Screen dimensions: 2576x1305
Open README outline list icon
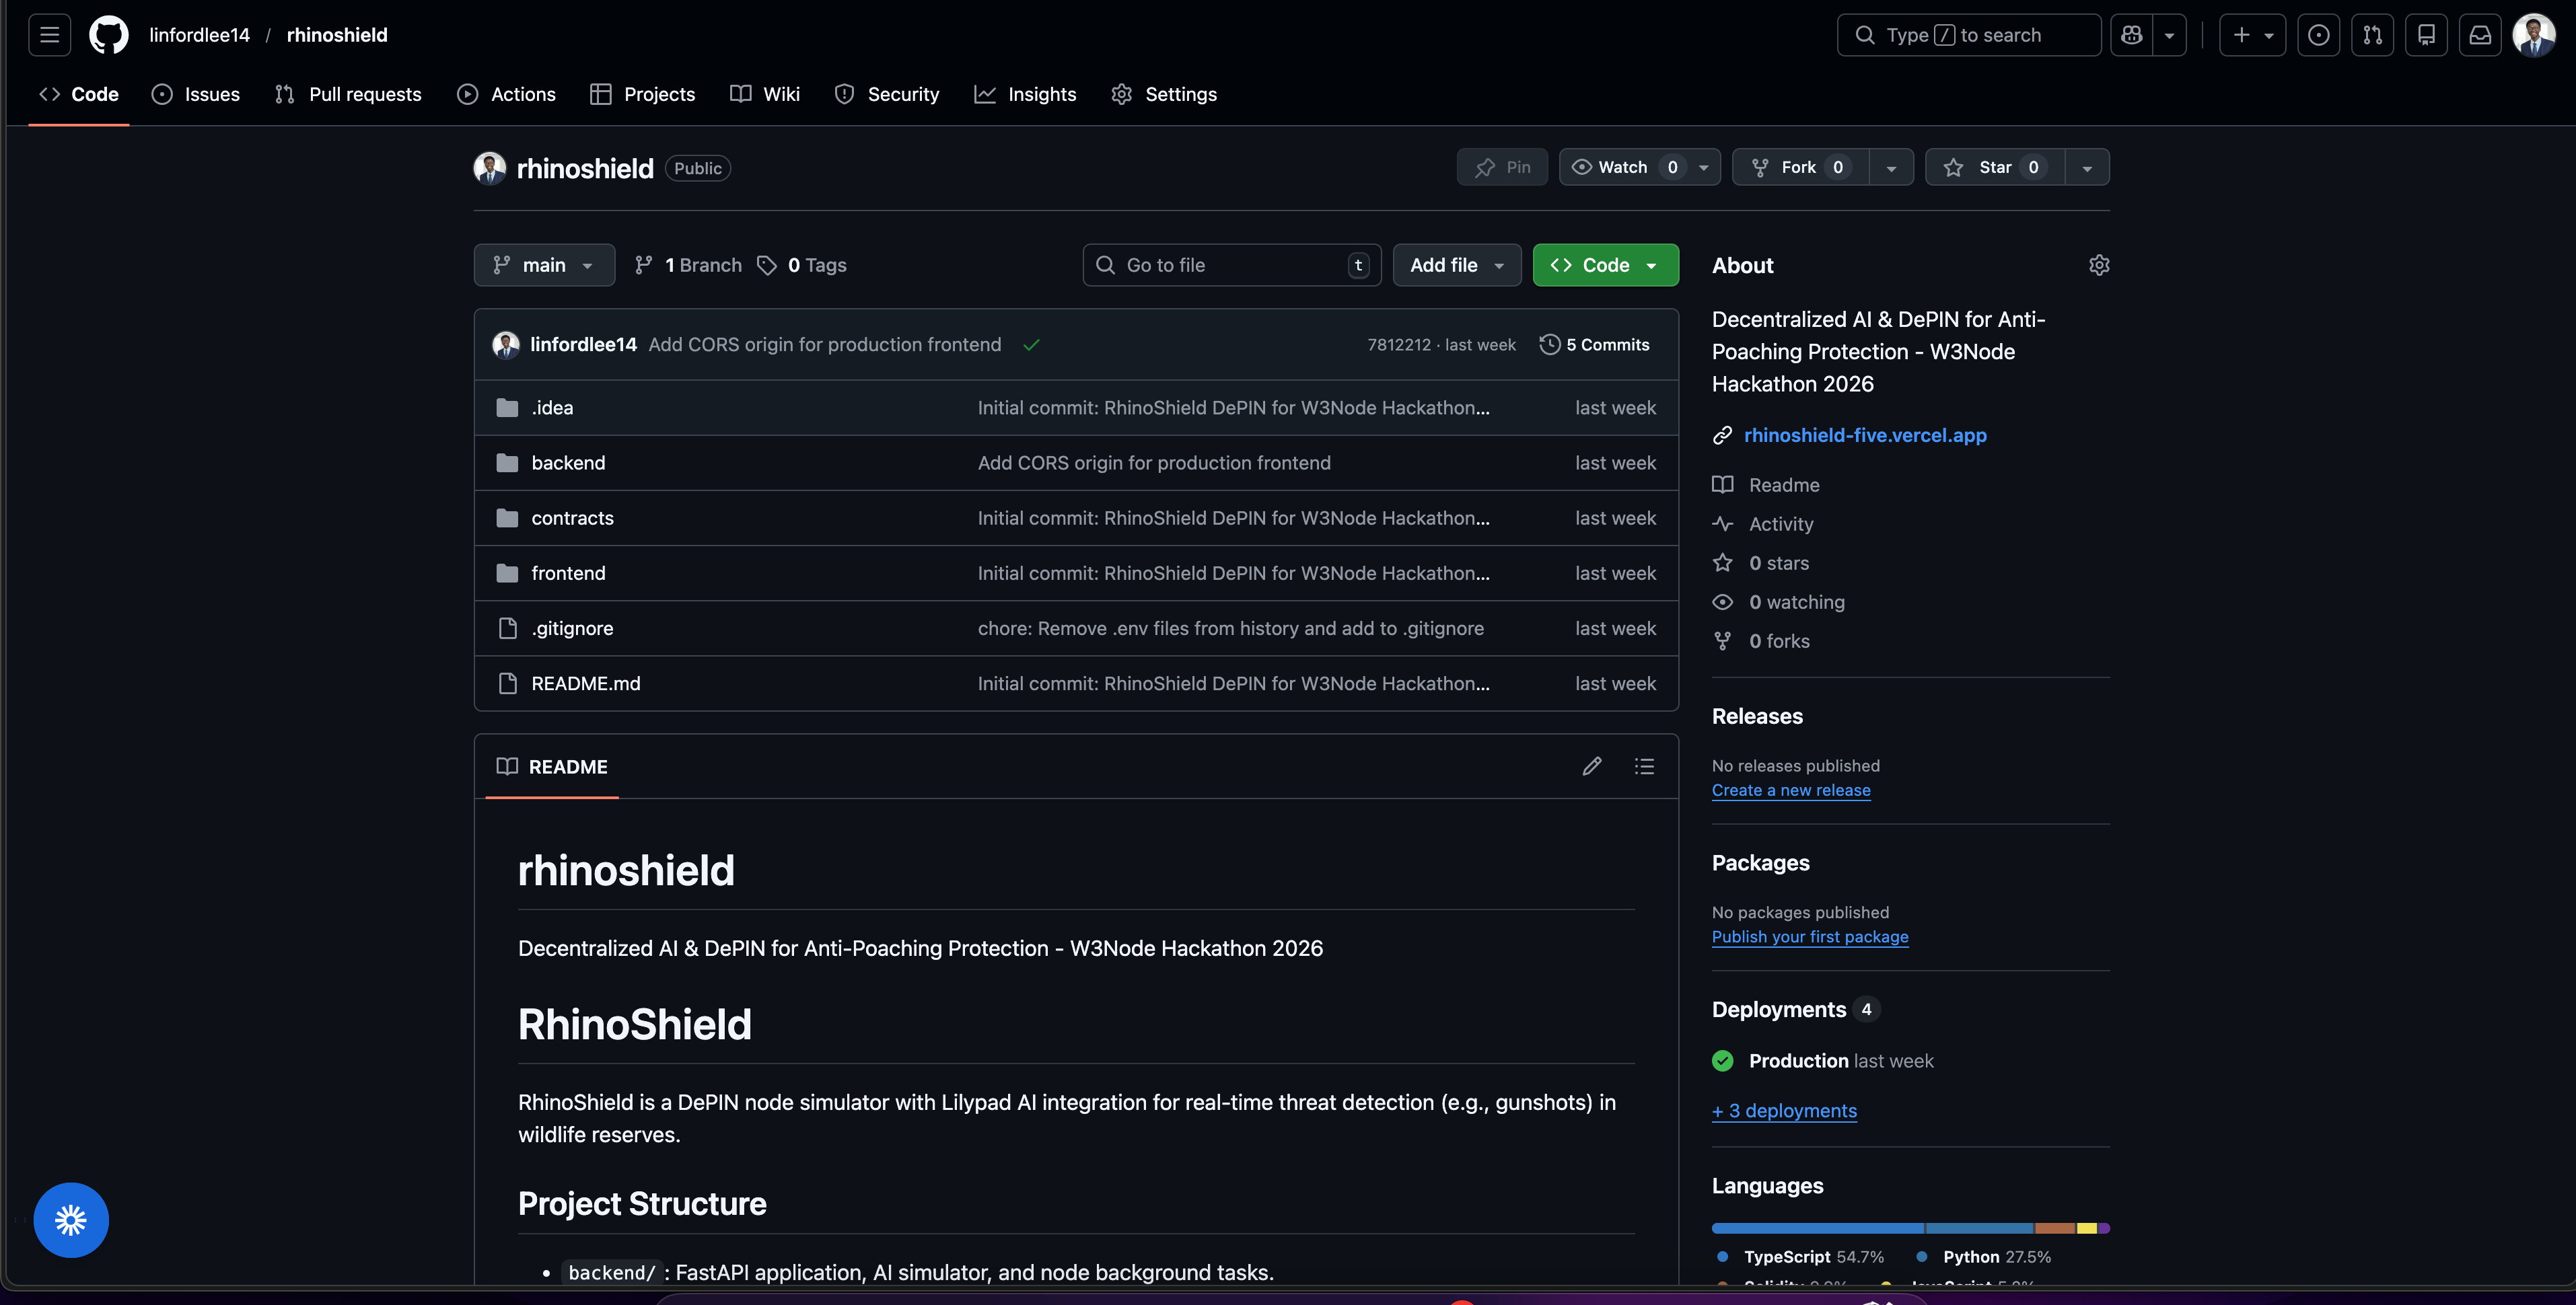(1644, 766)
